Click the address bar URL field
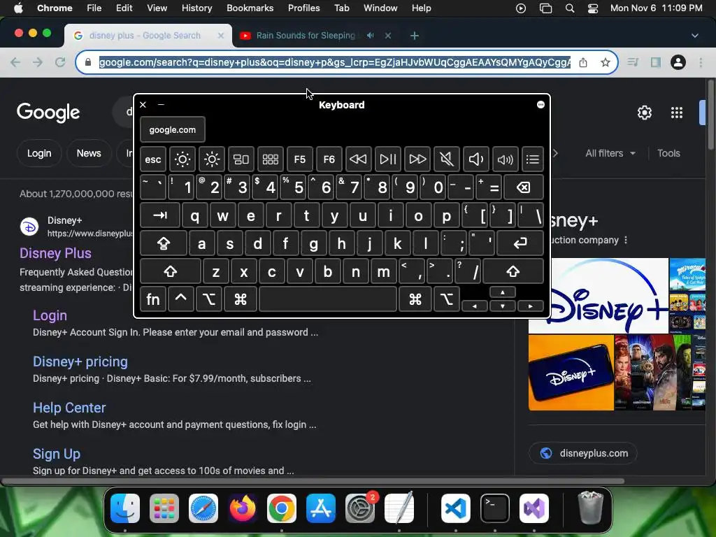Screen dimensions: 716x537 tap(334, 62)
